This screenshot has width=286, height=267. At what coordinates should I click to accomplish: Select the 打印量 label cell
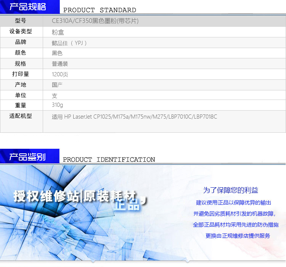point(21,74)
